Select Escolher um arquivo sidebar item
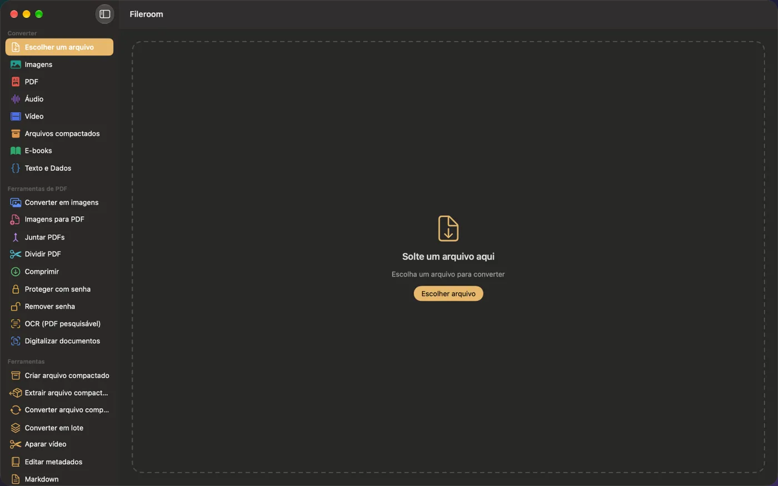This screenshot has height=486, width=778. click(x=59, y=47)
